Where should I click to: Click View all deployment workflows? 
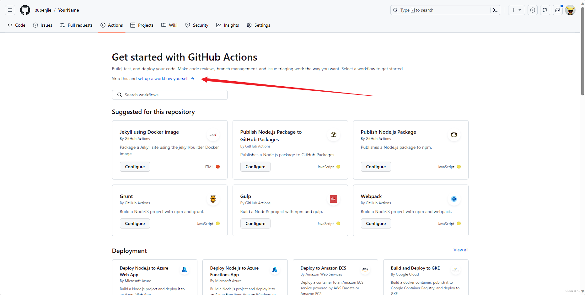(x=461, y=250)
